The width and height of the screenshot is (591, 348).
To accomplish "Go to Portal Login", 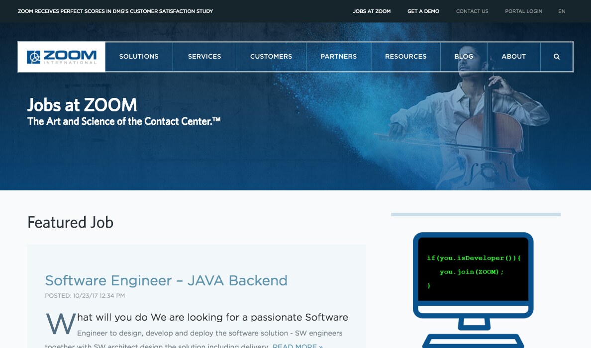I will (523, 11).
